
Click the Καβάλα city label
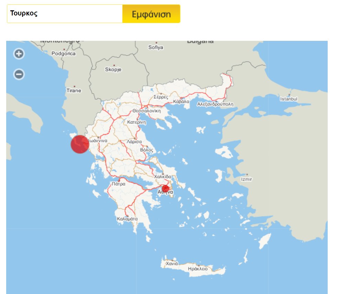[181, 102]
